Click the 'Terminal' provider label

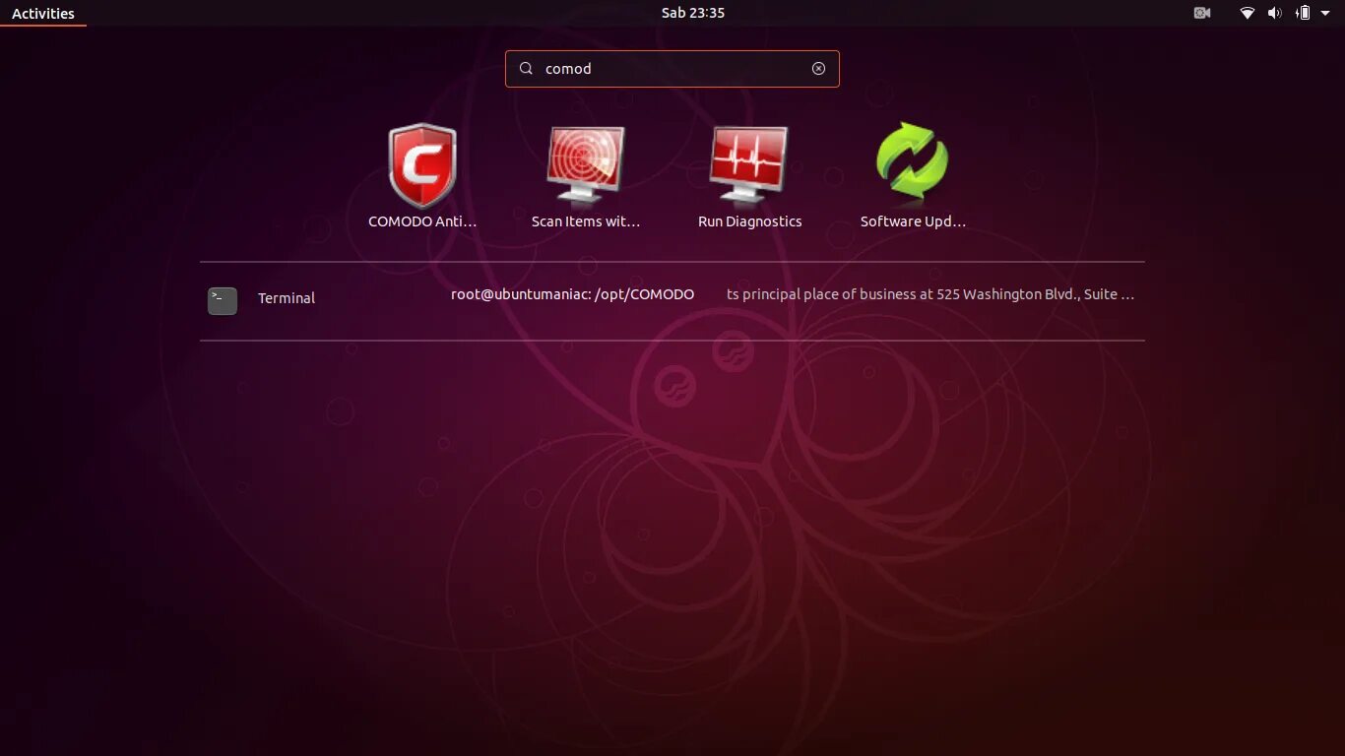pyautogui.click(x=287, y=298)
